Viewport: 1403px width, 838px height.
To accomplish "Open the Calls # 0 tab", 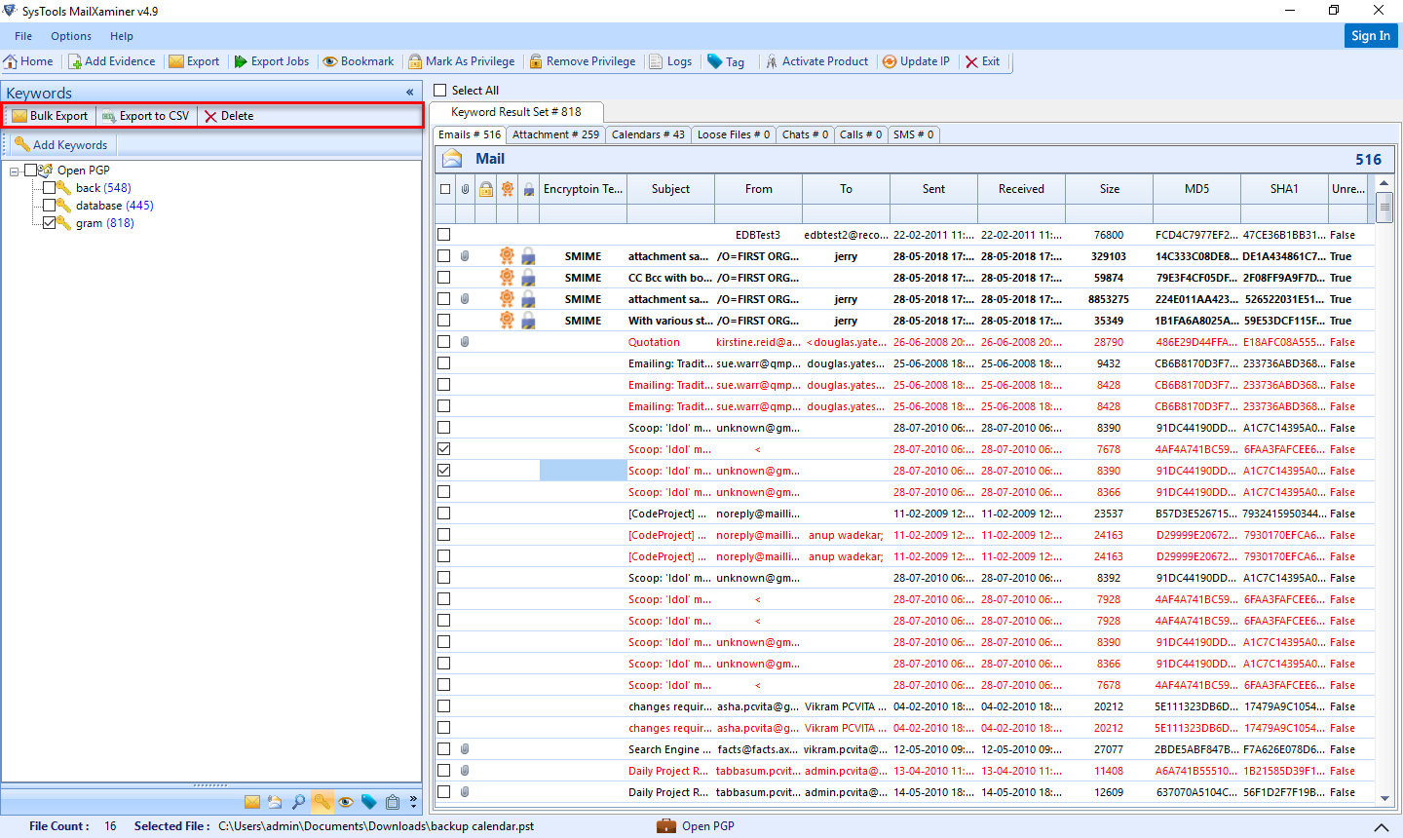I will coord(860,134).
